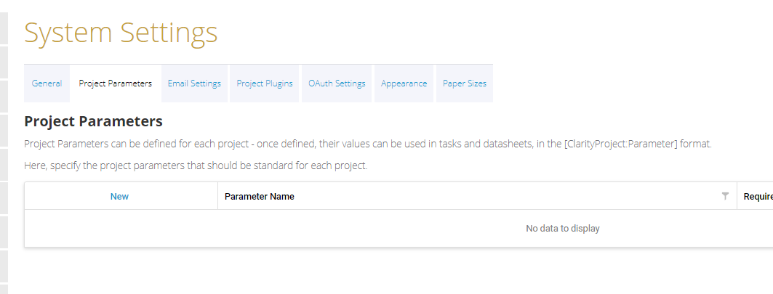The image size is (773, 294).
Task: Go to the Project Plugins tab
Action: (x=265, y=83)
